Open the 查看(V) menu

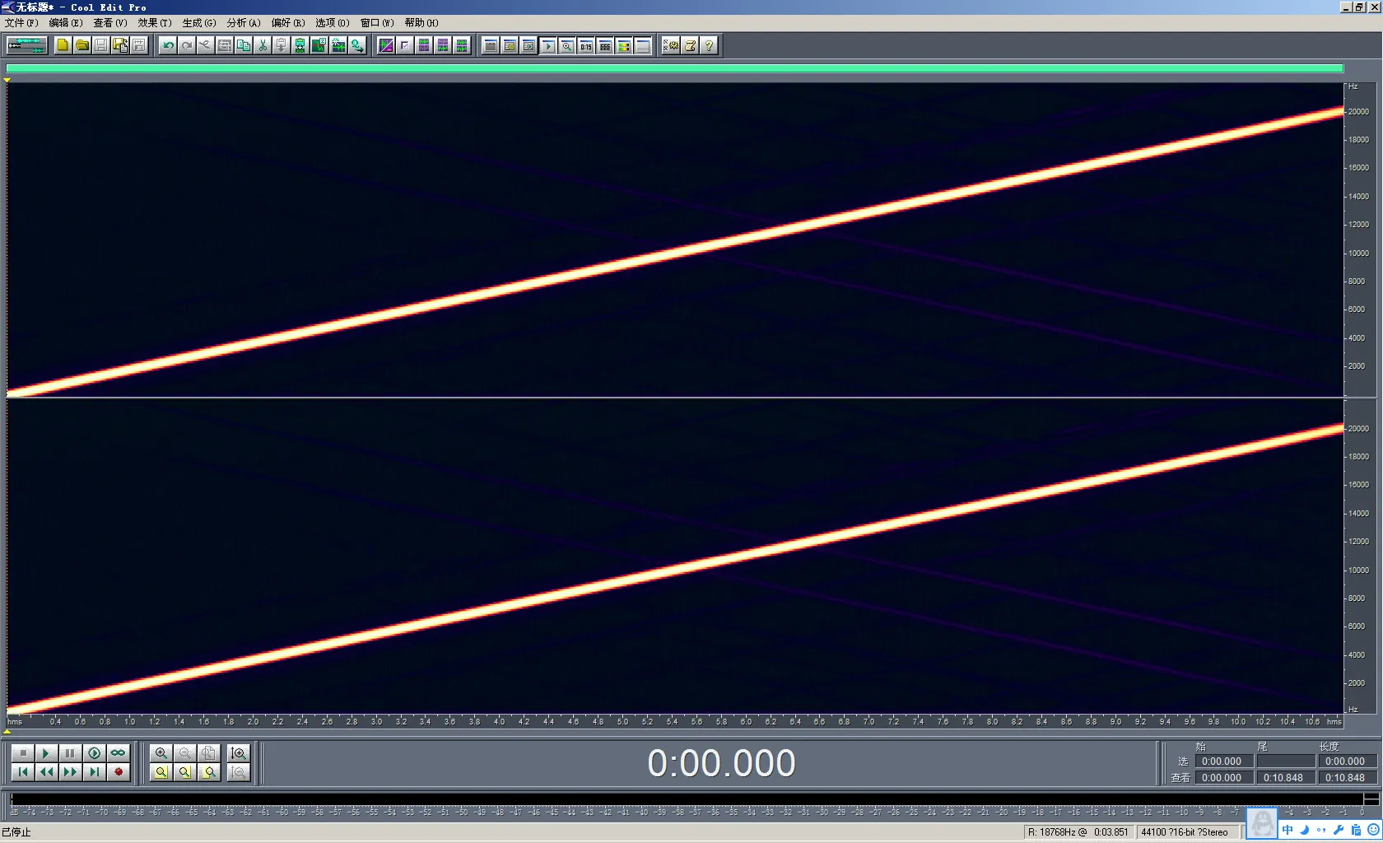[x=110, y=23]
